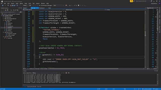
Task: Switch to the Error List tab
Action: (39, 87)
